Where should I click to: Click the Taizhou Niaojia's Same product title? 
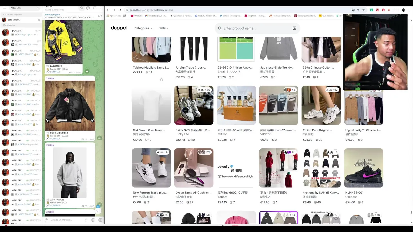pos(151,68)
